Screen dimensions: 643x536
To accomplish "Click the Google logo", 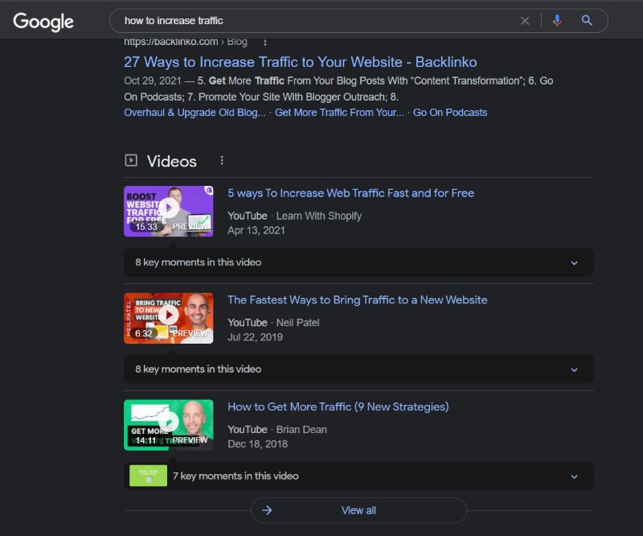I will (43, 22).
